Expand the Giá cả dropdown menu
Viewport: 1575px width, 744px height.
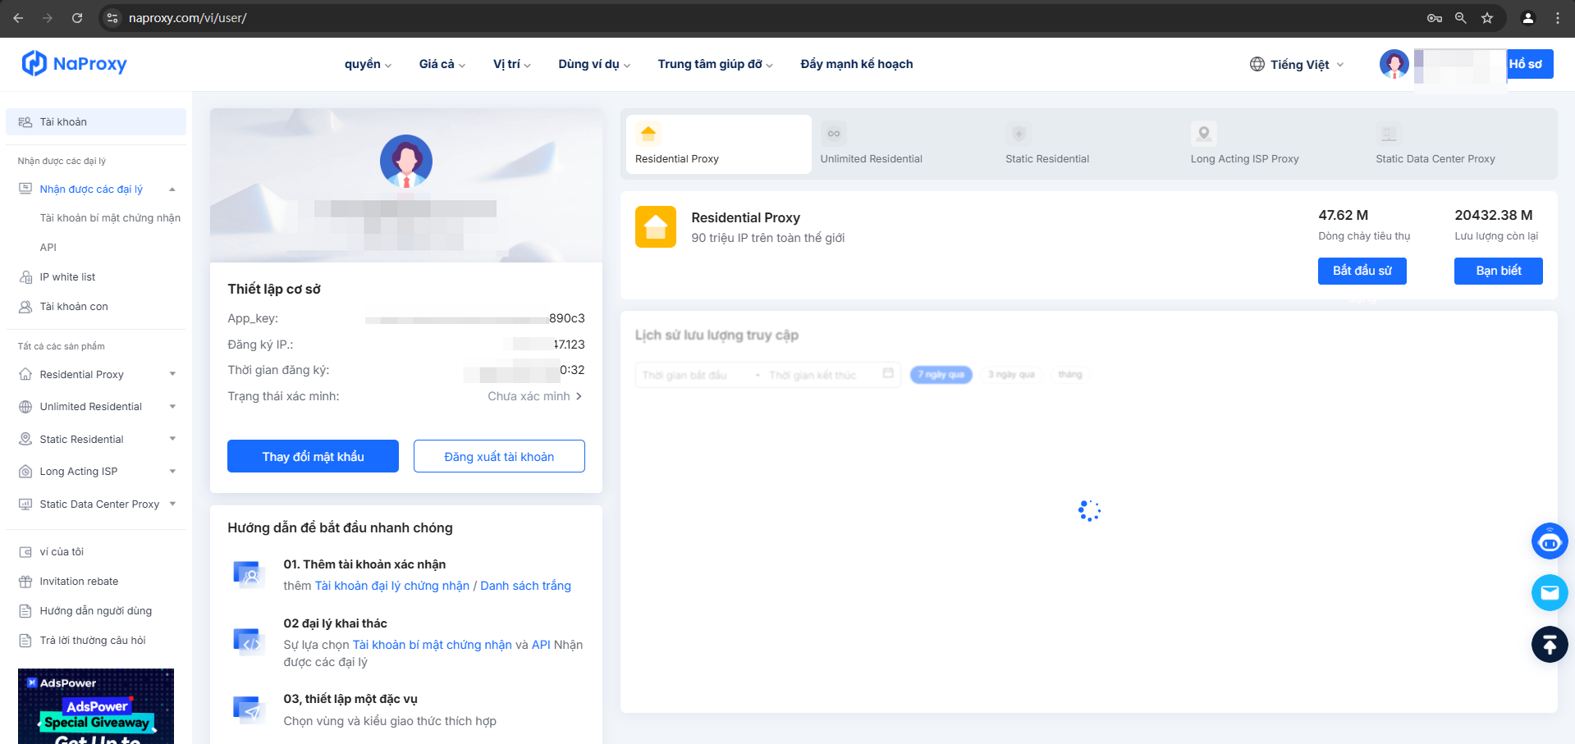(442, 64)
